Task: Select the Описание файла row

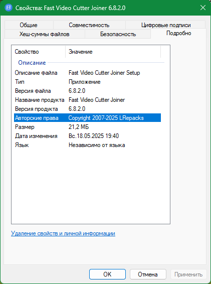Action: [x=87, y=73]
